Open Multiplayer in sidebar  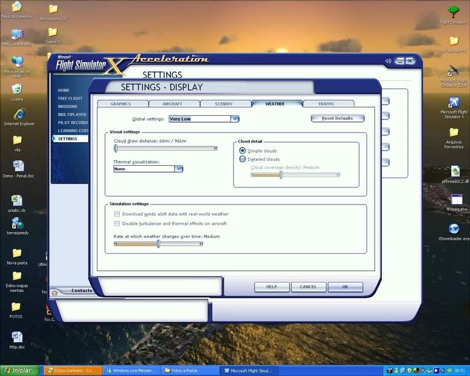[x=72, y=115]
